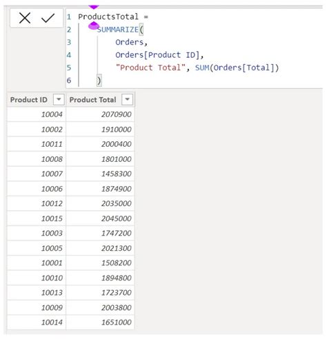Image resolution: width=327 pixels, height=339 pixels.
Task: Select cell with Product ID 10011
Action: 37,144
